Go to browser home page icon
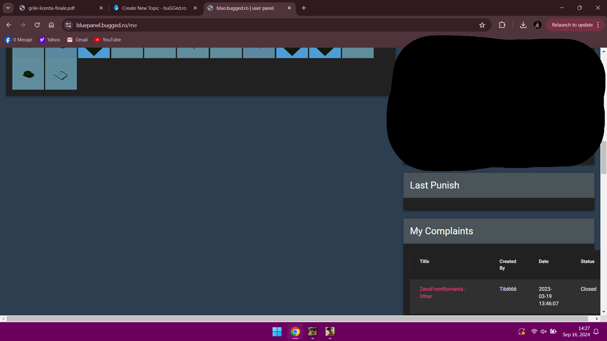Screen dimensions: 607x341 [x=51, y=25]
